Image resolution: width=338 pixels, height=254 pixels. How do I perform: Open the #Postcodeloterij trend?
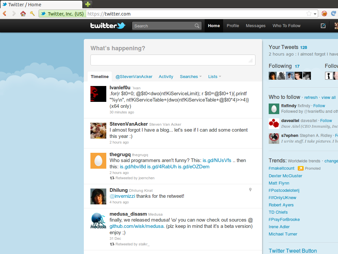[x=284, y=190]
